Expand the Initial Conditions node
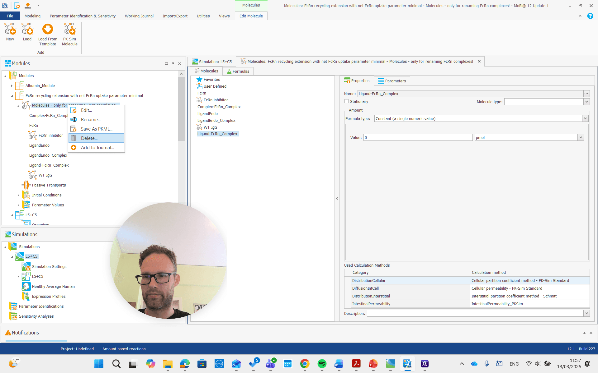This screenshot has height=373, width=598. pyautogui.click(x=18, y=195)
